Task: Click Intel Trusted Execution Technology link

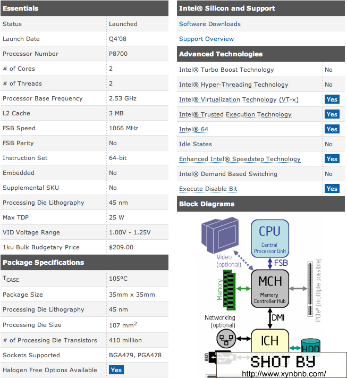Action: (235, 114)
